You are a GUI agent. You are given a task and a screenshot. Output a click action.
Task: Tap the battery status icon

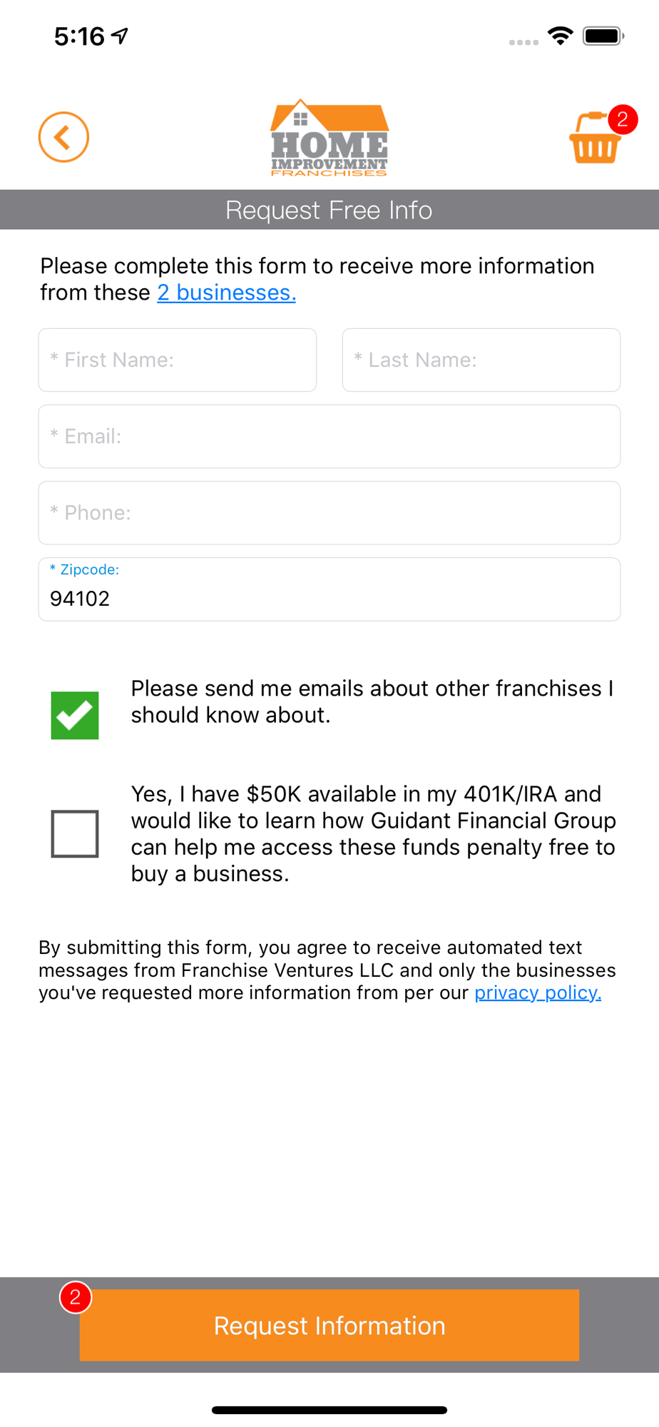pyautogui.click(x=603, y=36)
